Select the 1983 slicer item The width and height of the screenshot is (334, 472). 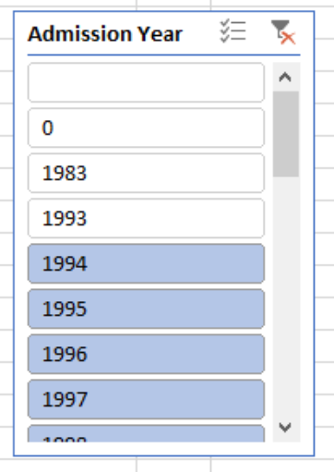tap(146, 173)
